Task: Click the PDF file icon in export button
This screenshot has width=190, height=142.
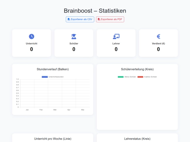Action: tap(99, 19)
